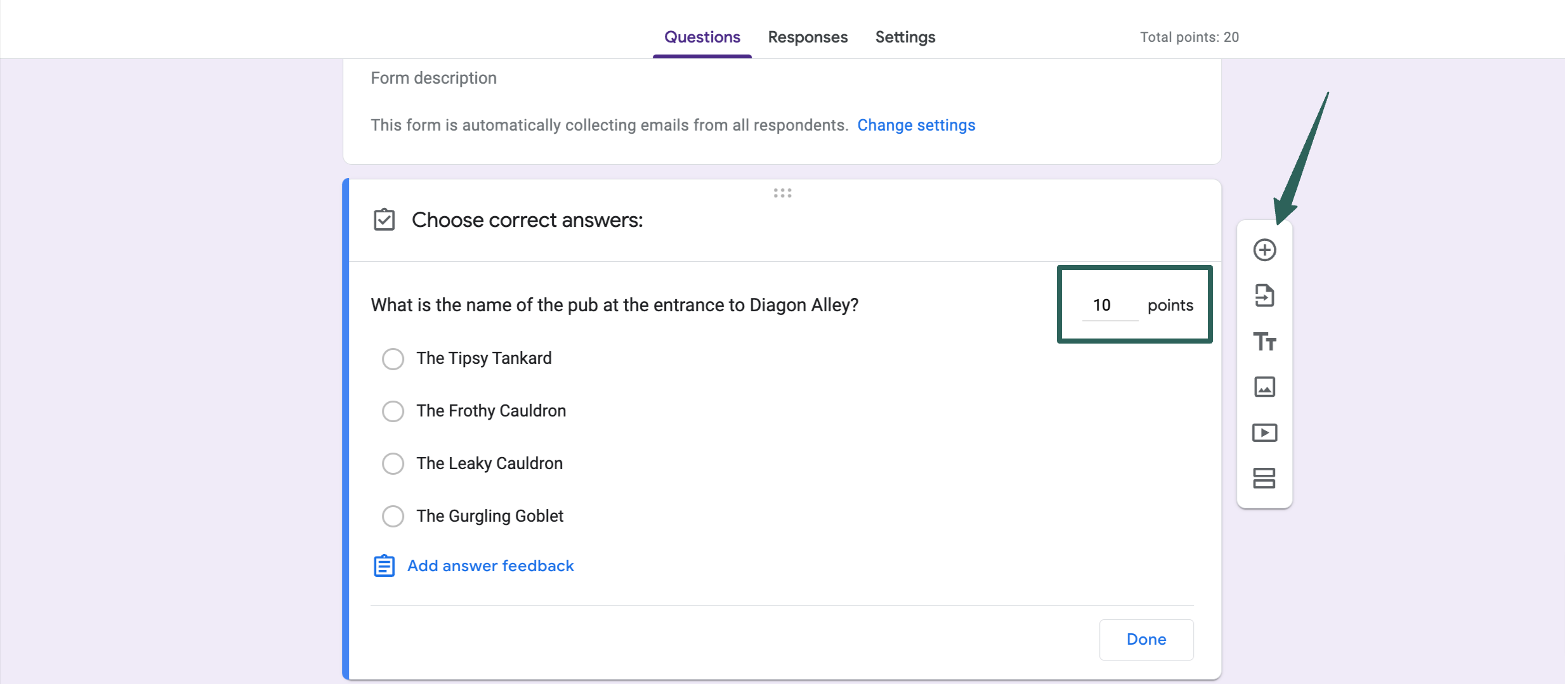Switch to the Questions tab
Viewport: 1565px width, 684px height.
(x=702, y=37)
